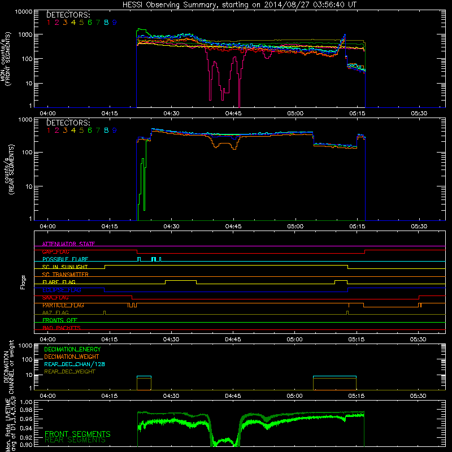Click the FRONT SEGMENTS livetime legend label
Screen dimensions: 452x452
(x=77, y=434)
